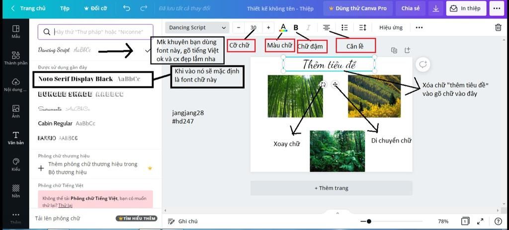Open the Tệp file menu
The width and height of the screenshot is (509, 230).
click(65, 8)
